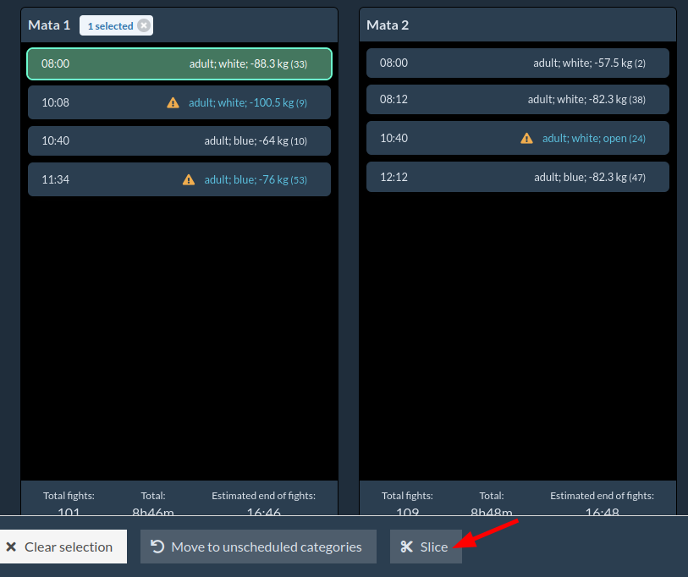This screenshot has width=688, height=577.
Task: Click the Total fights label under Mata 2
Action: click(x=407, y=496)
